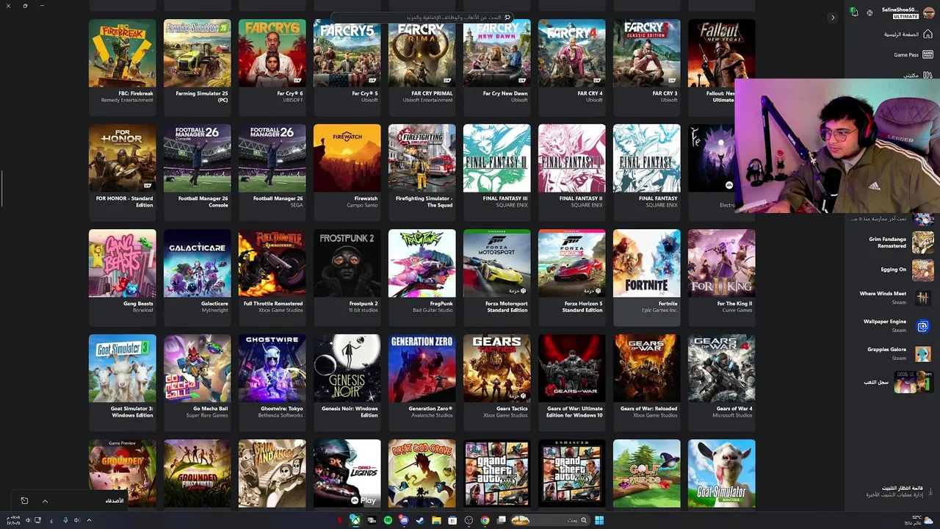Open the FBC: Firebreak game tile
The height and width of the screenshot is (529, 940).
122,67
